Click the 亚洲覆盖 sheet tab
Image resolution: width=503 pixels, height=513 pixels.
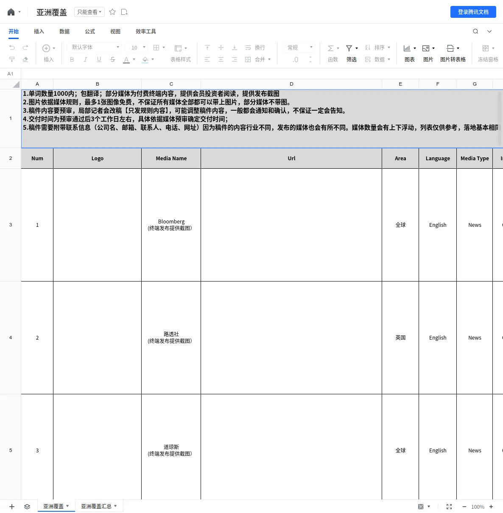click(x=56, y=506)
